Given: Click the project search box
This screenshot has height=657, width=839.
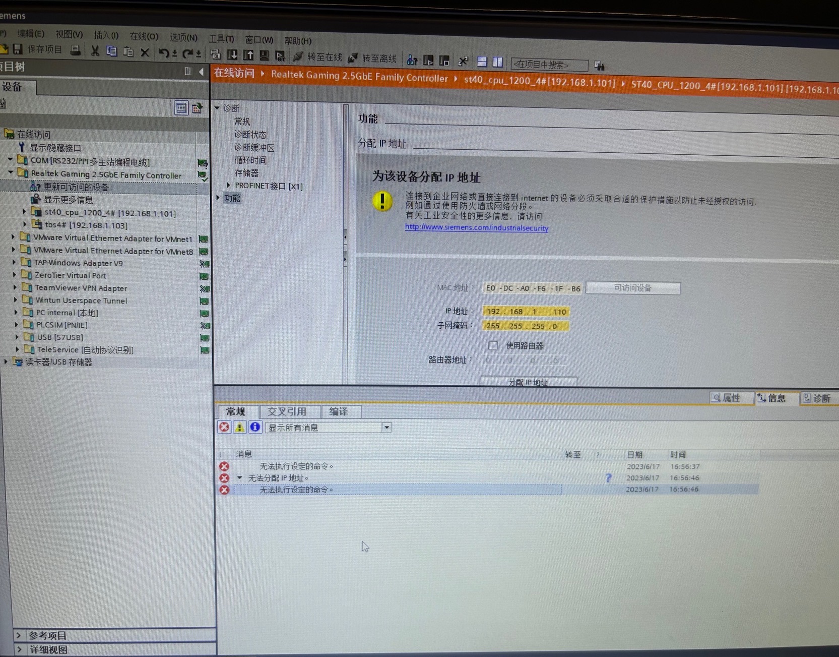Looking at the screenshot, I should (549, 65).
